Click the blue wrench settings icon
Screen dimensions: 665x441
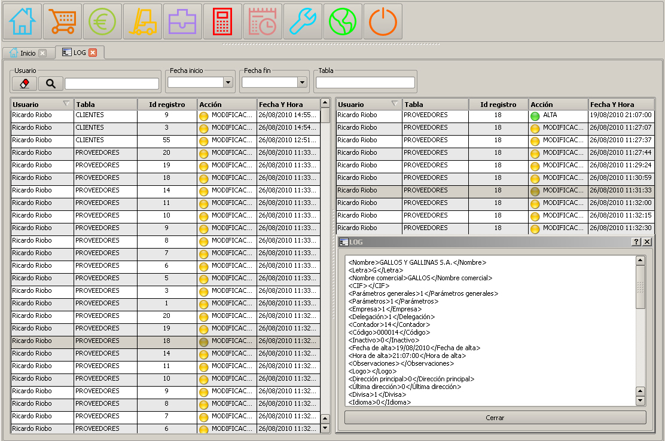(x=303, y=22)
